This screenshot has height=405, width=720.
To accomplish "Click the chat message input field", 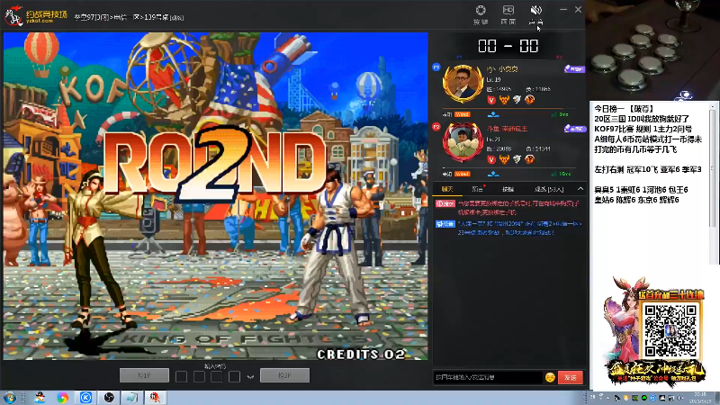I will click(488, 377).
